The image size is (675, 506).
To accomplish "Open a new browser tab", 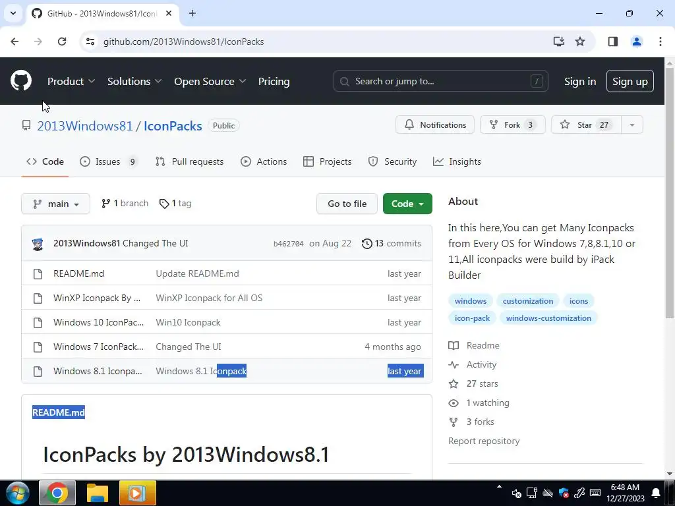I will 192,13.
